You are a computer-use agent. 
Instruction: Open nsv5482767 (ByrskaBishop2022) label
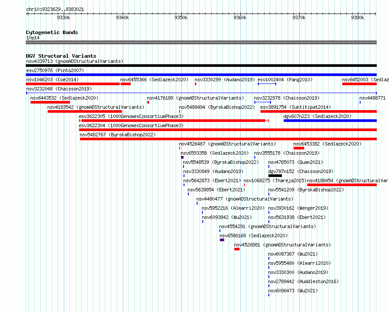coord(118,135)
